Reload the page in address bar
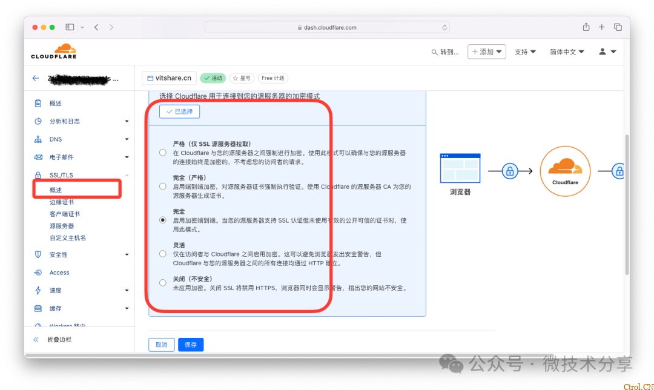 coord(445,27)
